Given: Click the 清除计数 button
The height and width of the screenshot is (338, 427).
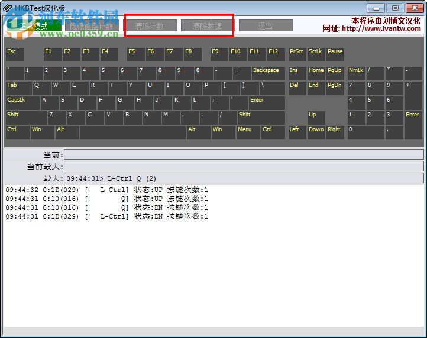Looking at the screenshot, I should tap(150, 26).
